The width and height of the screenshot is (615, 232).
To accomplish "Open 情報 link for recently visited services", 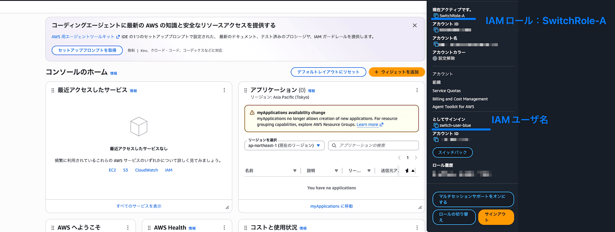I will coord(133,91).
